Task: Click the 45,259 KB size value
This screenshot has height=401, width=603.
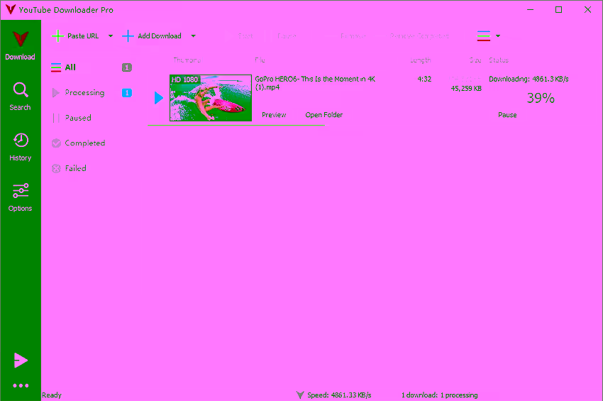Action: [x=466, y=89]
